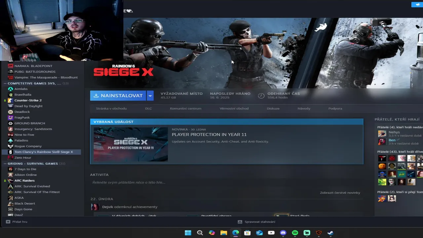423x238 pixels.
Task: Click the Deadlock game icon
Action: coord(11,112)
